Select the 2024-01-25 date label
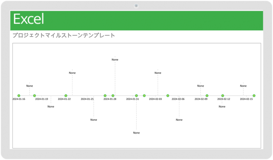Screen dimensions: 273x160 (x=87, y=99)
